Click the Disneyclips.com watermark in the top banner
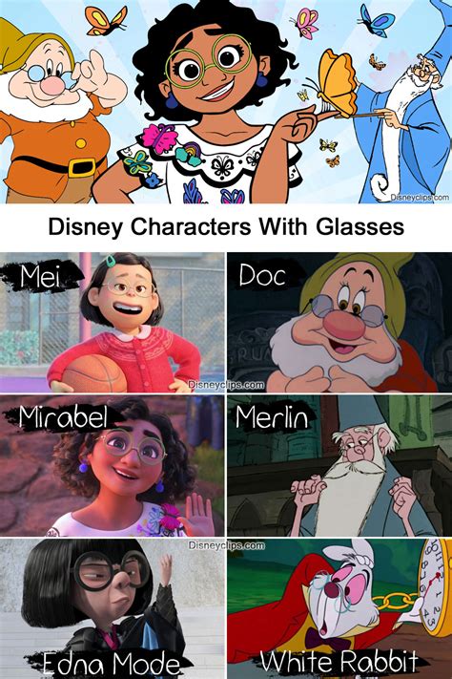The image size is (452, 679). [x=420, y=198]
